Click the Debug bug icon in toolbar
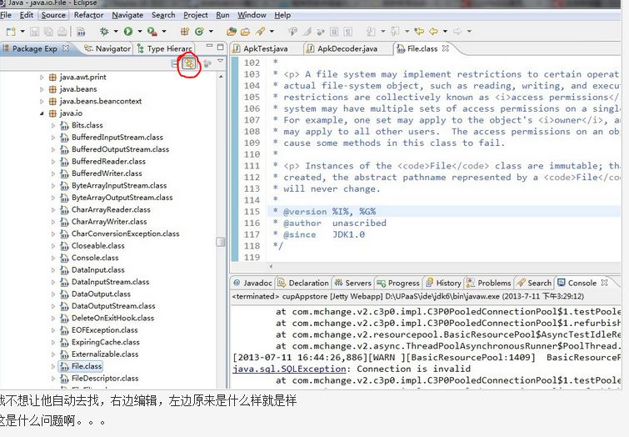Screen dimensions: 629x437 tap(104, 32)
